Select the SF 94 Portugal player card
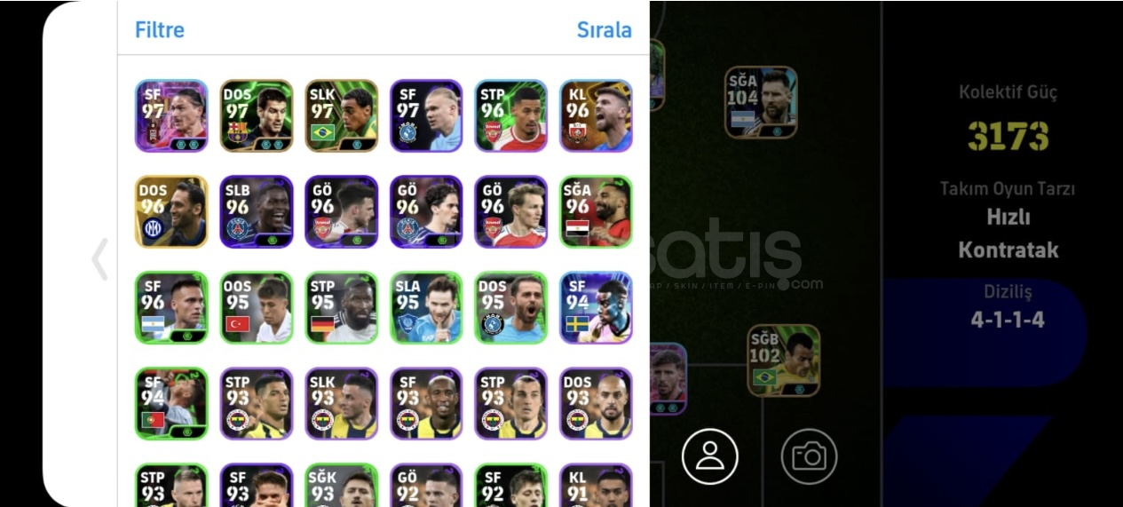Viewport: 1123px width, 507px height. (x=171, y=403)
